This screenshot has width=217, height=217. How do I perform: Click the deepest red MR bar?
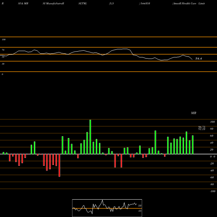coord(59,165)
